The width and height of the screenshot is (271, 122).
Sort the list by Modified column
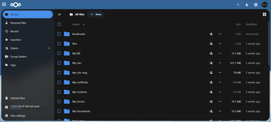(x=251, y=24)
